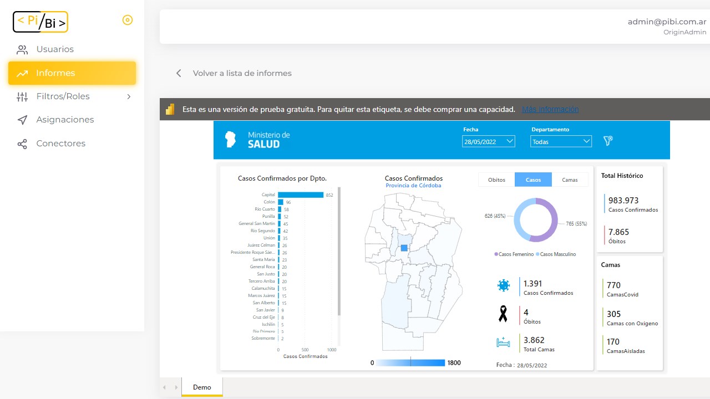Click the highlighted Capital square on map

click(404, 248)
